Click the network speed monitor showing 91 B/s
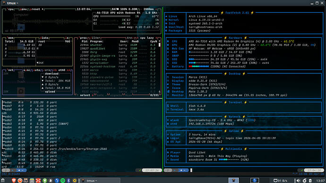Image resolution: width=326 pixels, height=183 pixels. tap(280, 181)
